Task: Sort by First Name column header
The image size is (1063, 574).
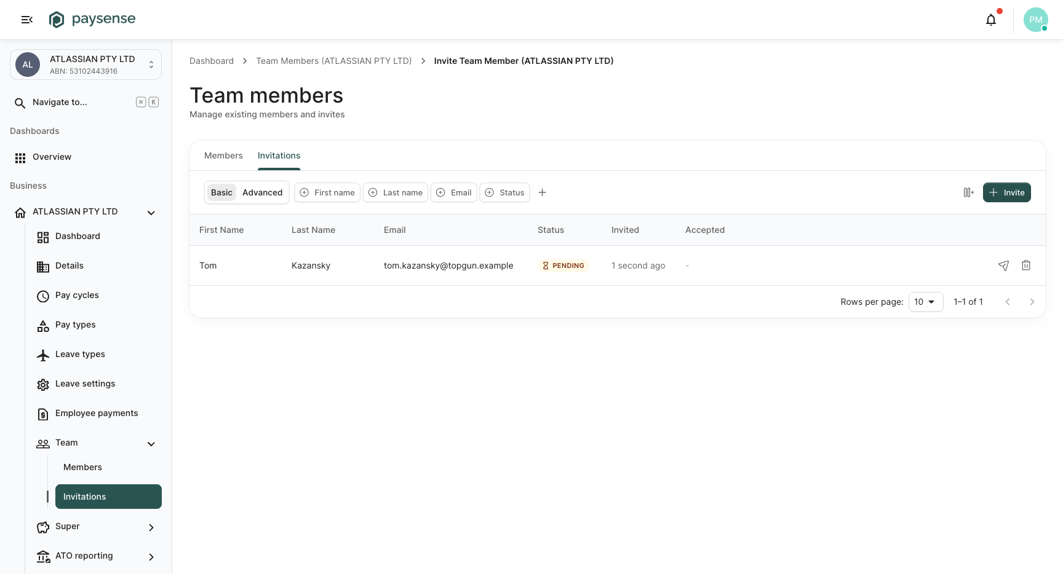Action: (221, 230)
